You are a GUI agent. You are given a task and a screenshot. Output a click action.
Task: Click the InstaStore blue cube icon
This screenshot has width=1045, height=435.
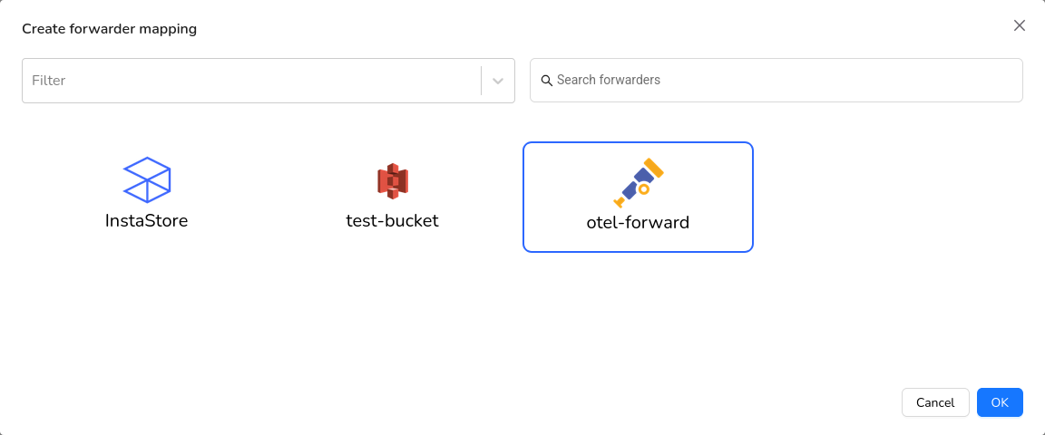(x=147, y=179)
